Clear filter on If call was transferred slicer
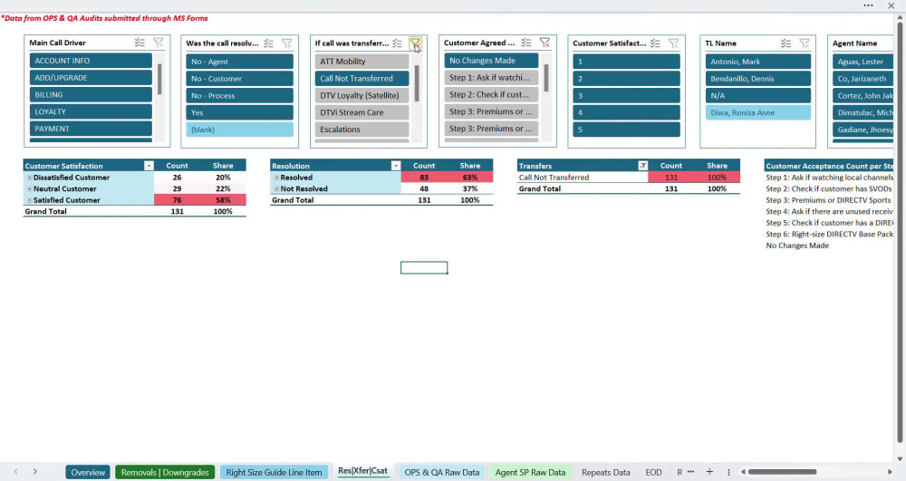Screen dimensions: 906x481 pos(415,43)
